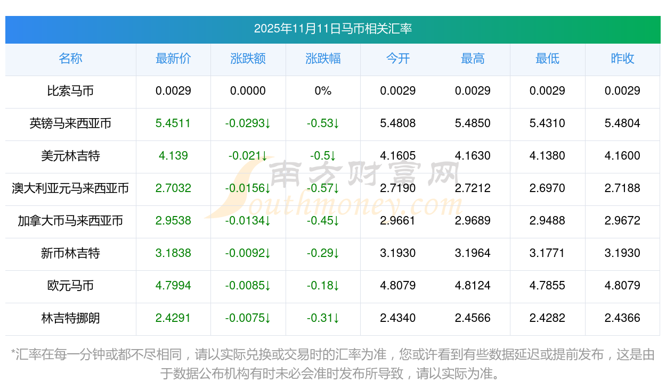Click the 名称 column header

pyautogui.click(x=70, y=59)
